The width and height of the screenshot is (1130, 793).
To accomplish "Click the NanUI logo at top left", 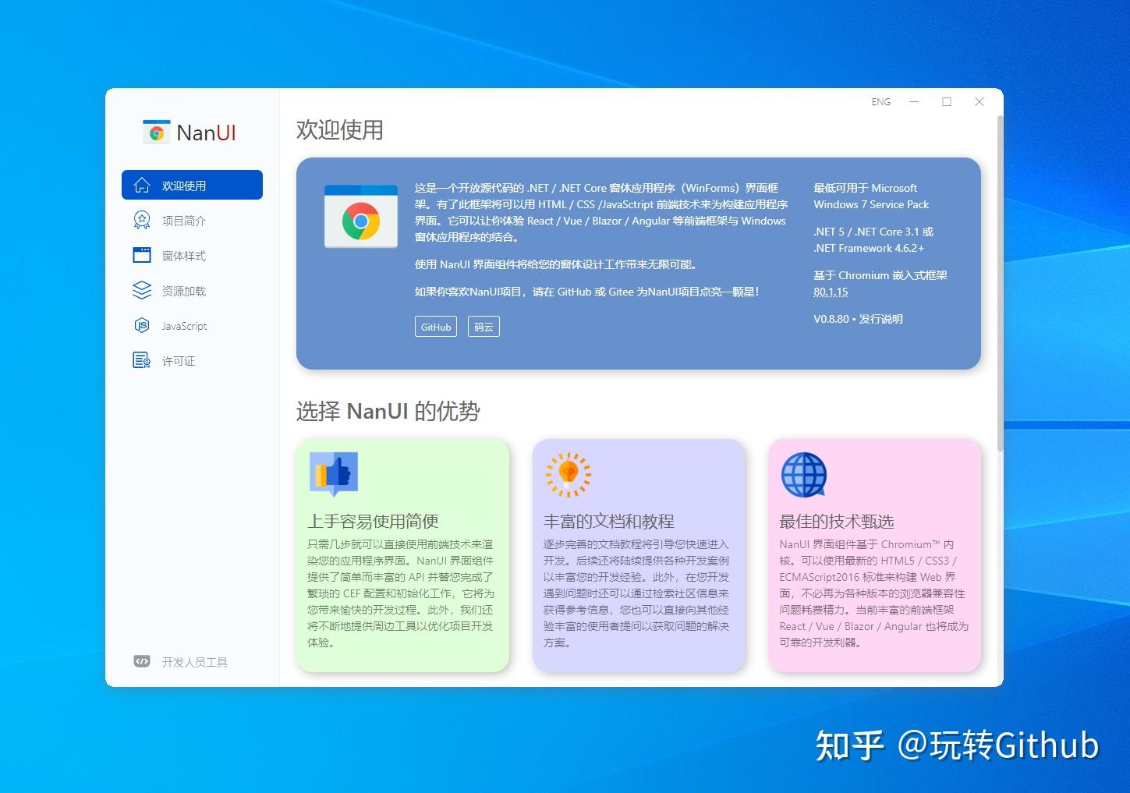I will 155,131.
